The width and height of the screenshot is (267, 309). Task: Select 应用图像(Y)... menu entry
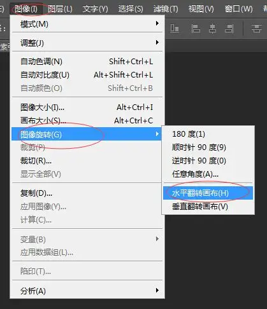[87, 207]
